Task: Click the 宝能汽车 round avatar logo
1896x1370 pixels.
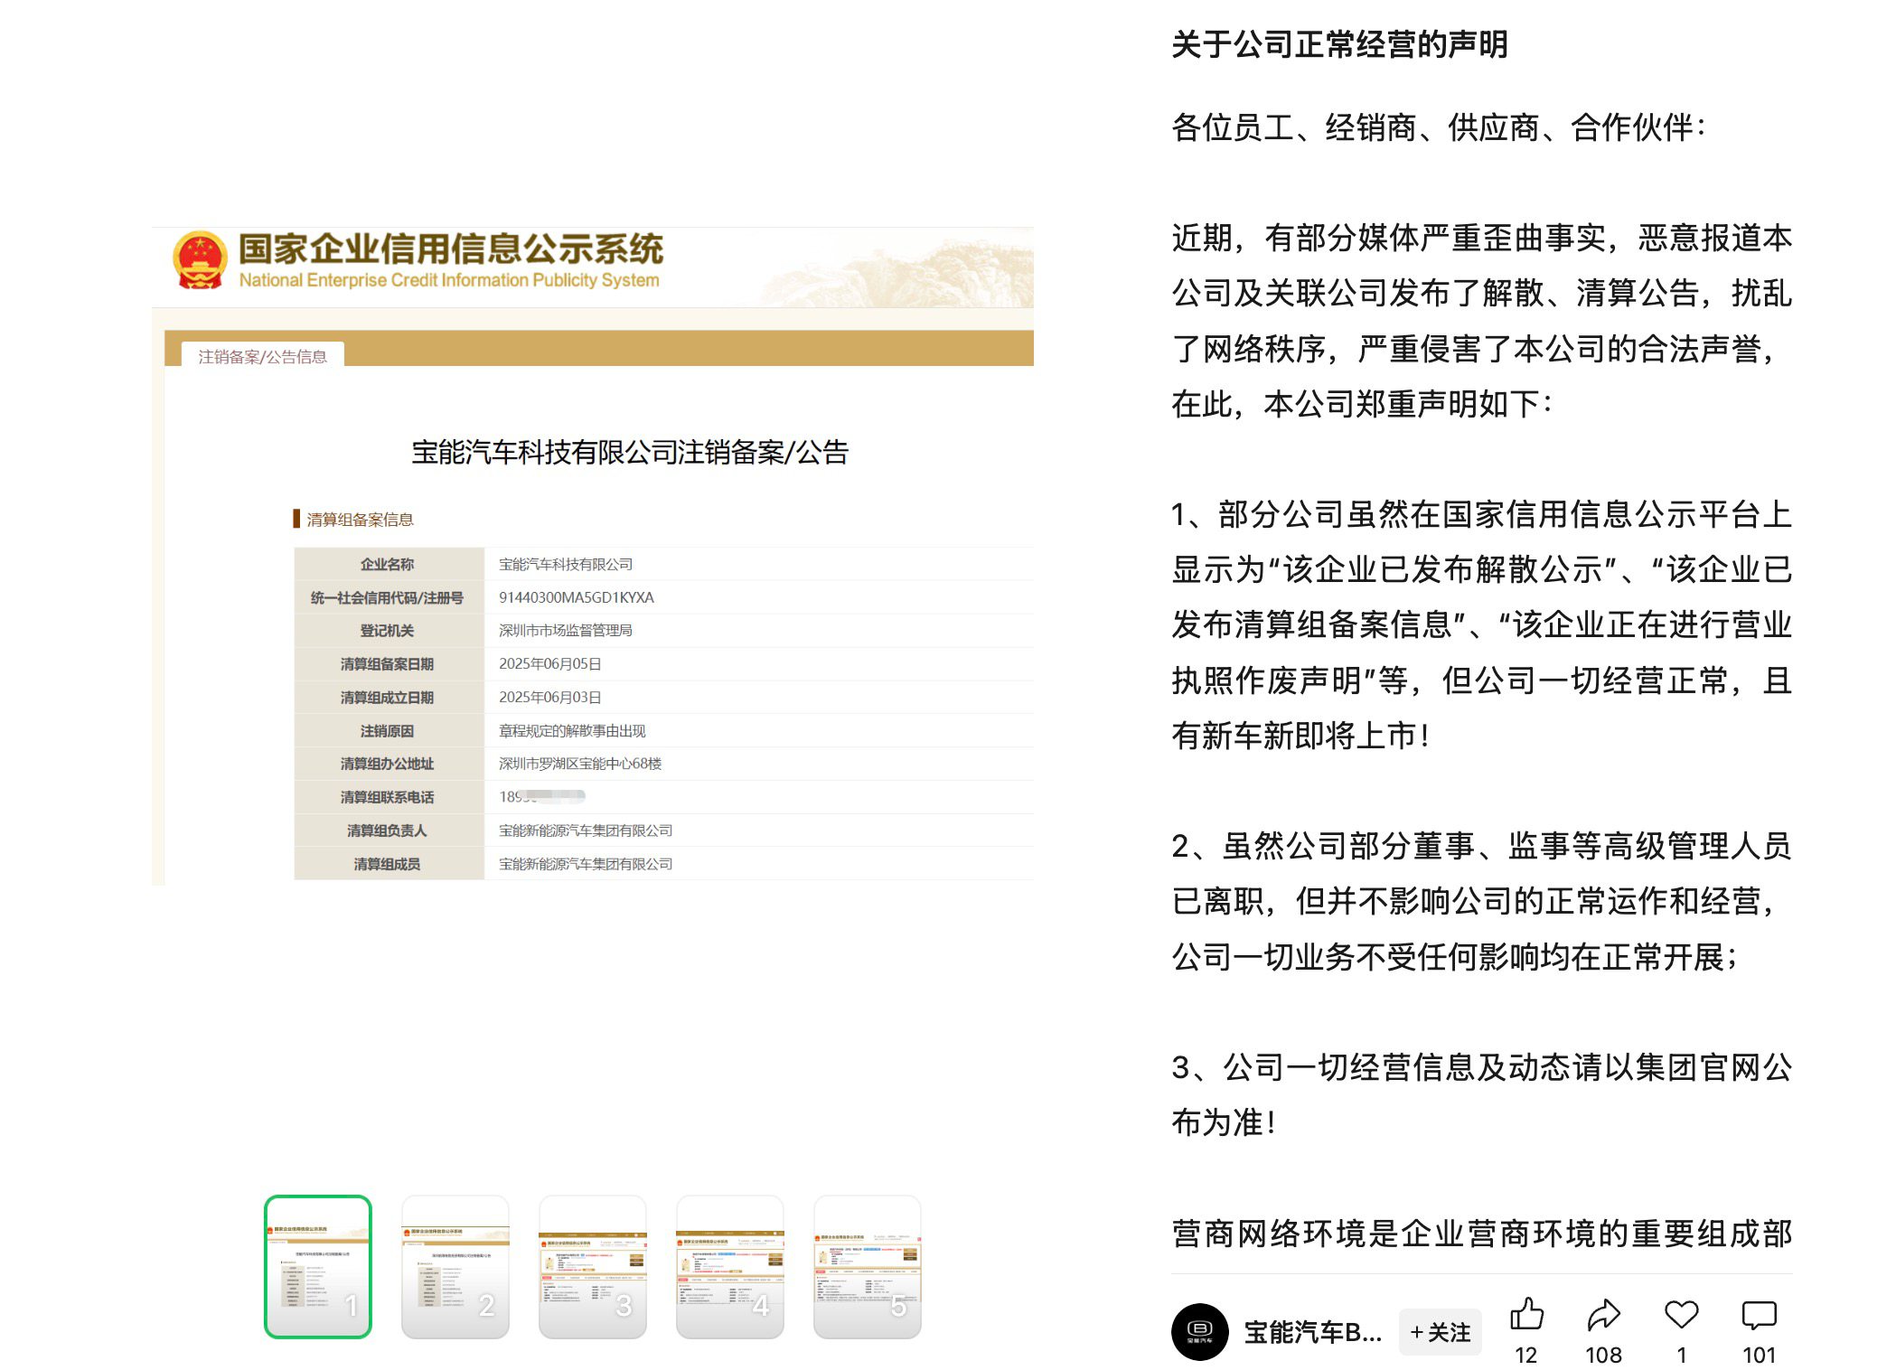Action: tap(1199, 1331)
